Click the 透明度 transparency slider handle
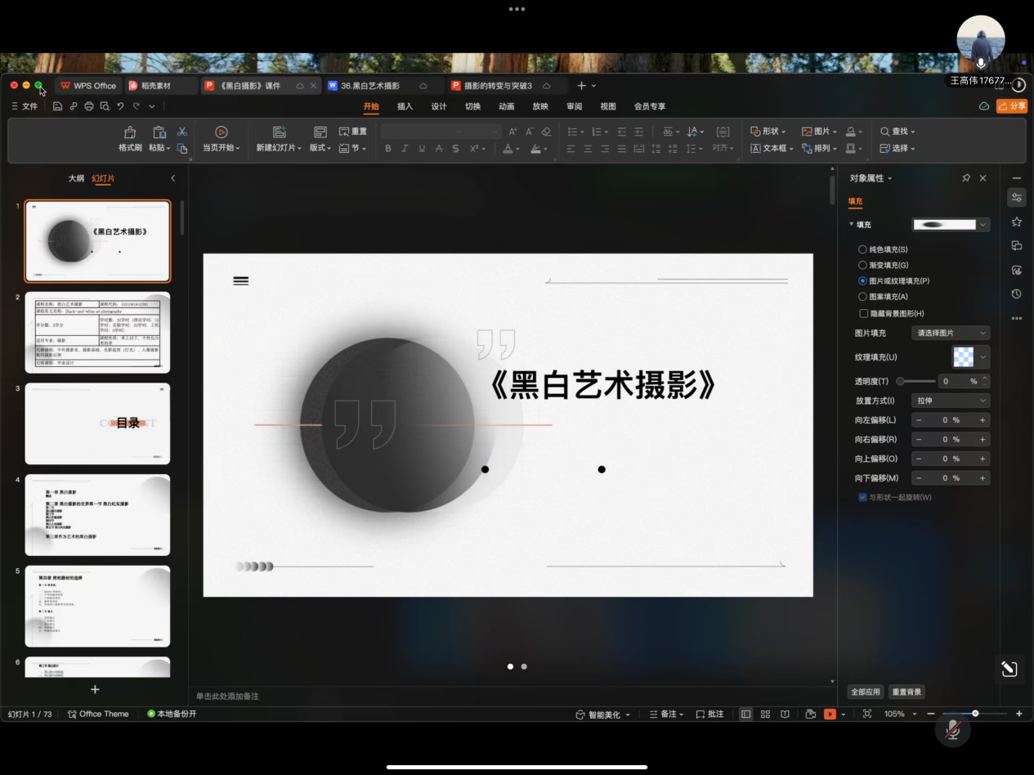Image resolution: width=1034 pixels, height=775 pixels. point(900,381)
